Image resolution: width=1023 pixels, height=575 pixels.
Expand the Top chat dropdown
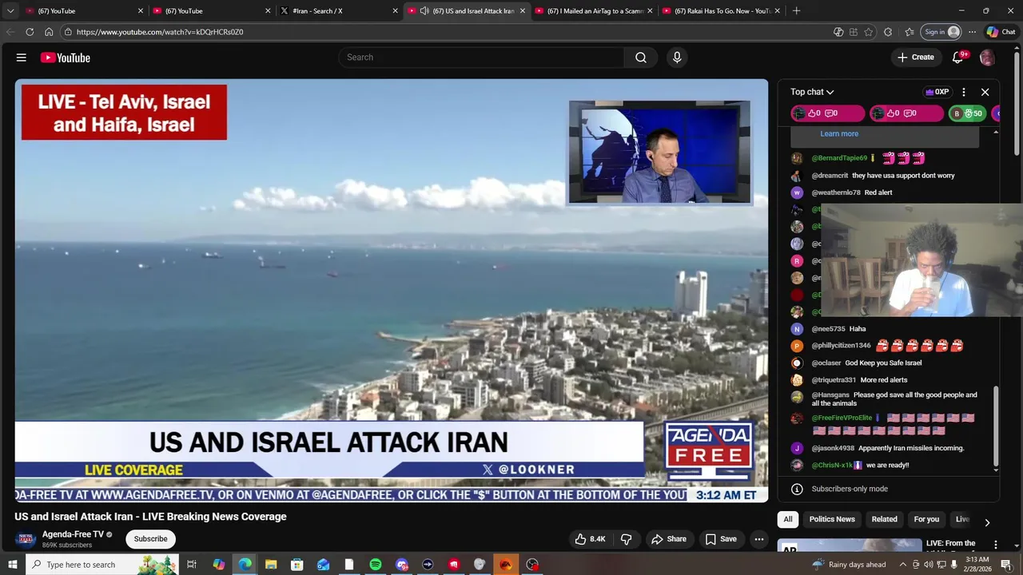812,92
